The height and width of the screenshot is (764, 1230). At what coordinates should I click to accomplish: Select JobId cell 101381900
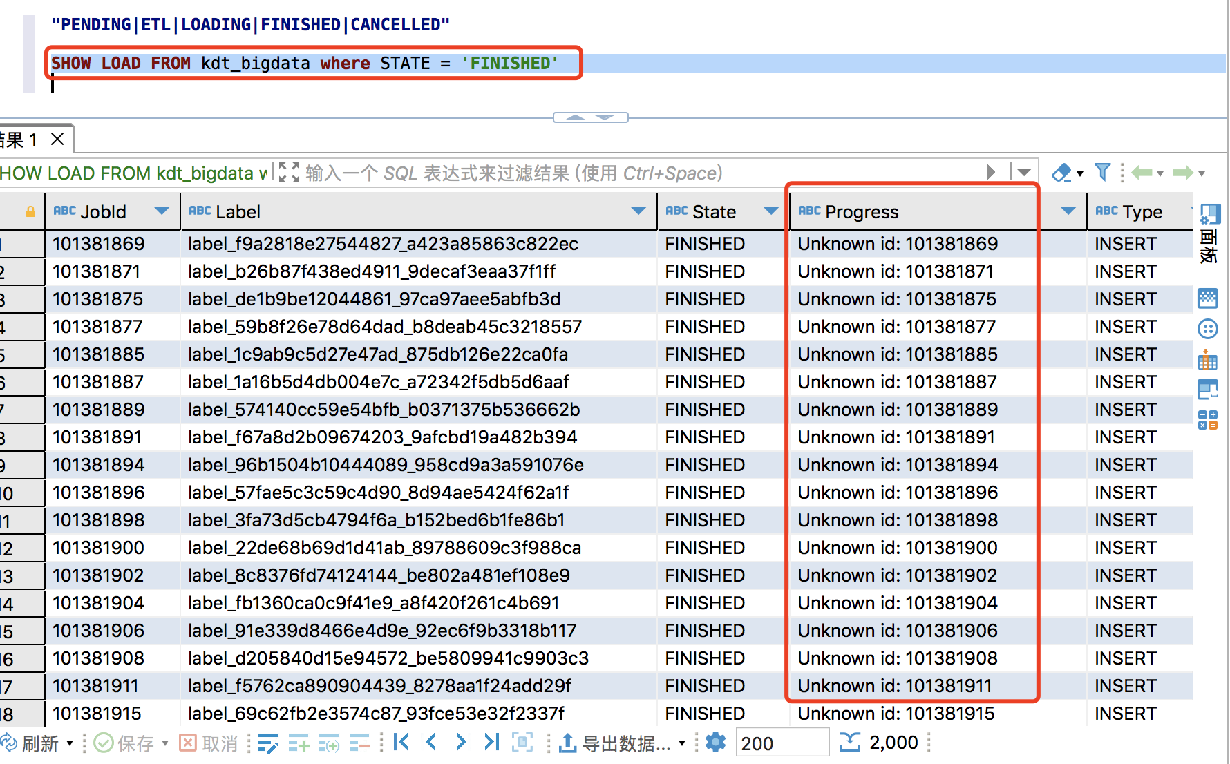[x=112, y=548]
